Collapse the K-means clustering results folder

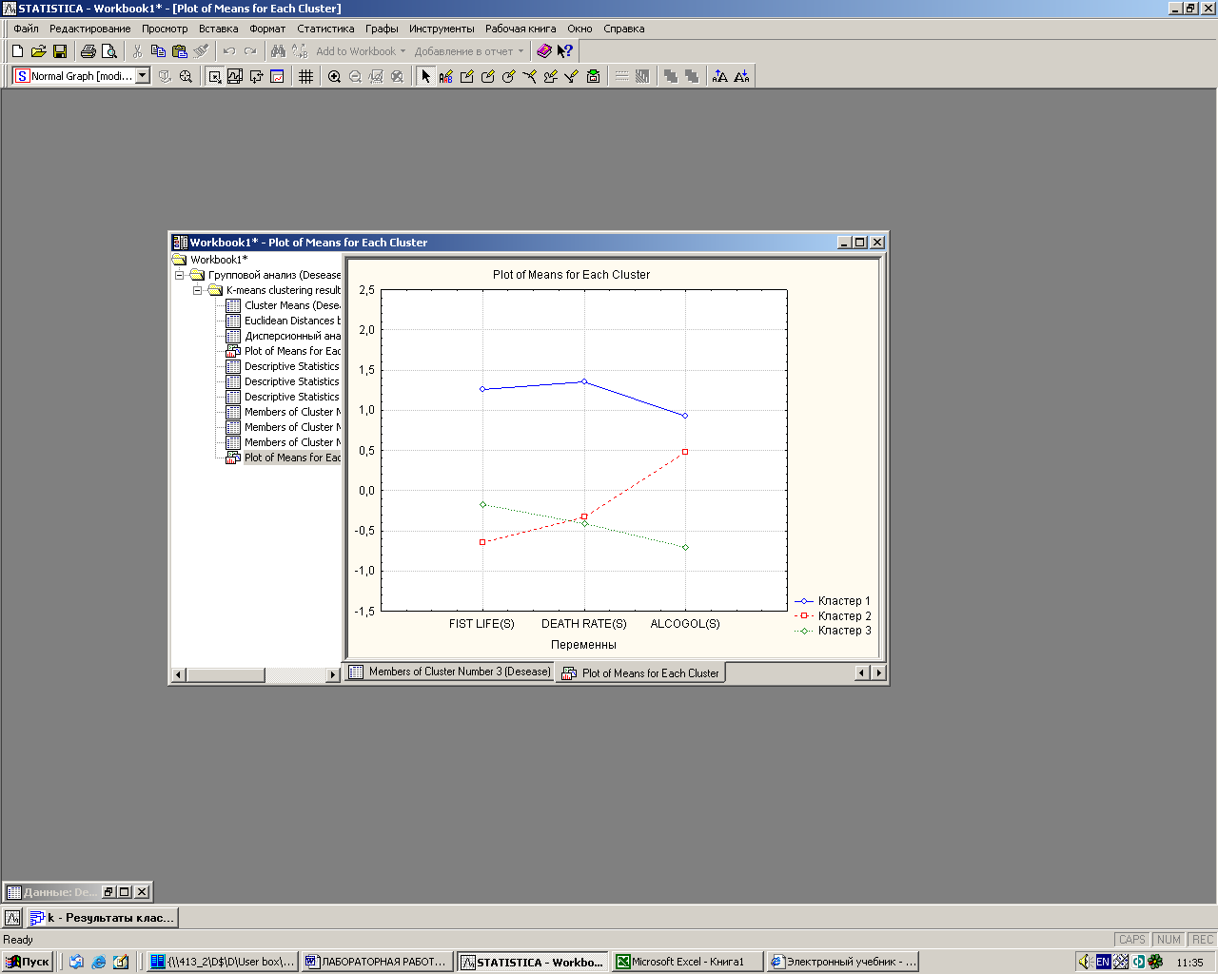coord(198,290)
